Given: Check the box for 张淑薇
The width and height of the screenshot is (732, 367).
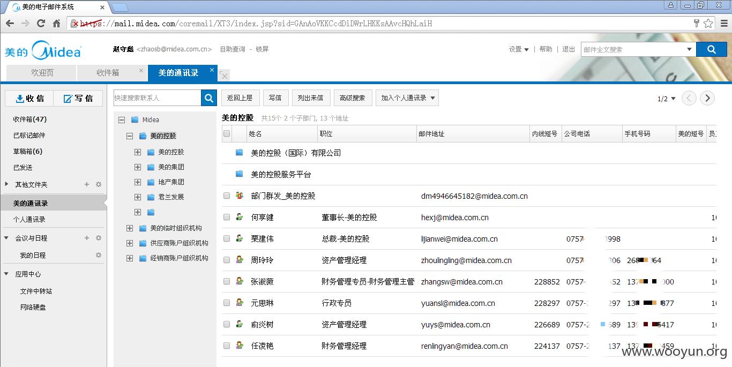Looking at the screenshot, I should [x=227, y=281].
